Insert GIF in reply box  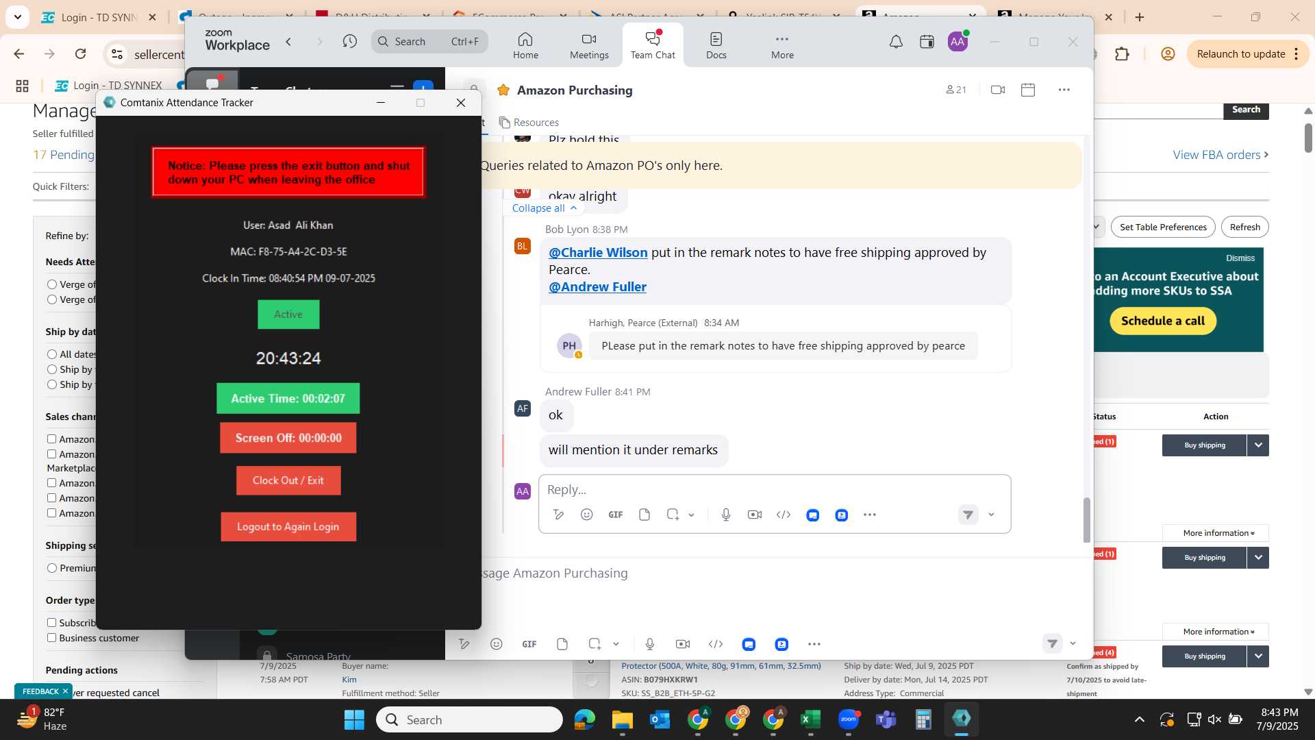coord(616,515)
